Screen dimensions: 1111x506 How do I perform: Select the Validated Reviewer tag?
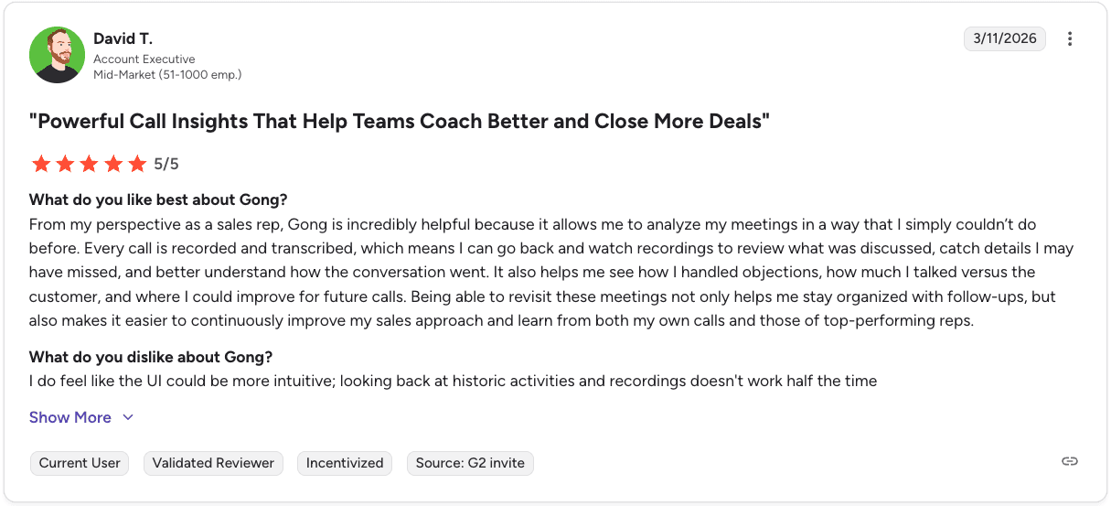(213, 463)
